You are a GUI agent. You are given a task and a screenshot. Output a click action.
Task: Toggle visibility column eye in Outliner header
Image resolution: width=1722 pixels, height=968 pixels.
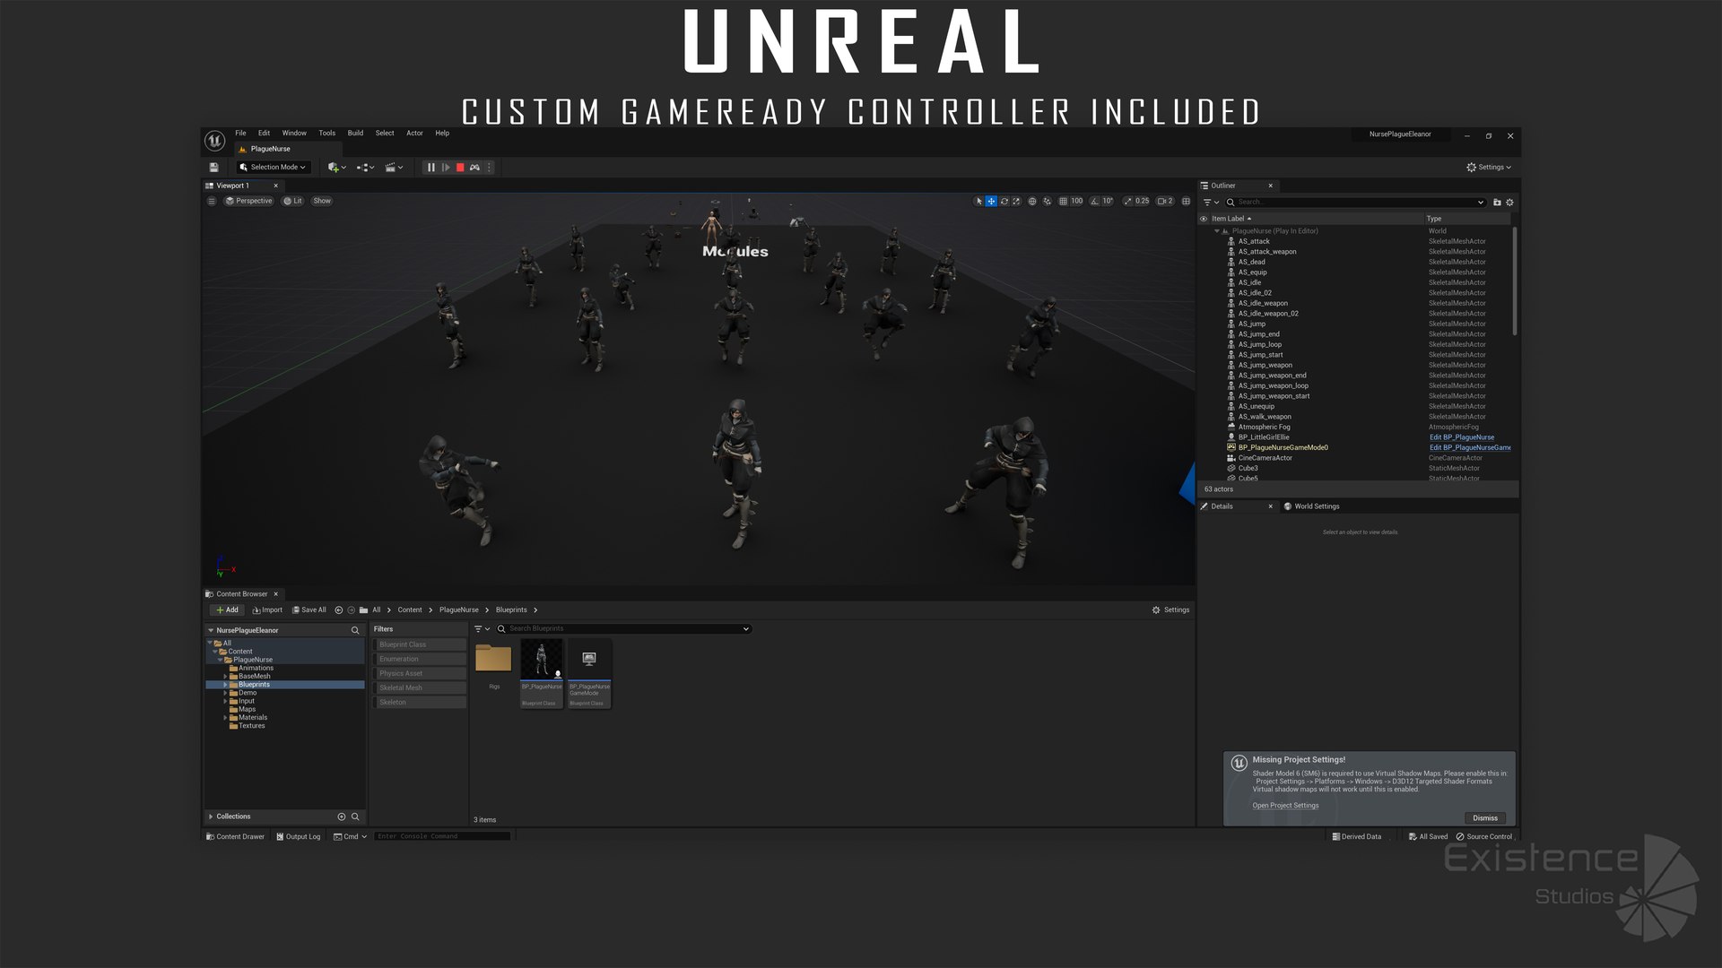[1204, 219]
